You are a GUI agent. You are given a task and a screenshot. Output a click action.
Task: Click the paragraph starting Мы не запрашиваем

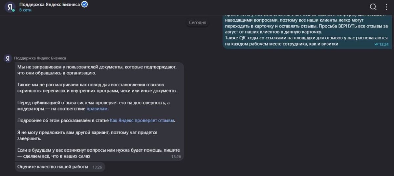coord(97,70)
